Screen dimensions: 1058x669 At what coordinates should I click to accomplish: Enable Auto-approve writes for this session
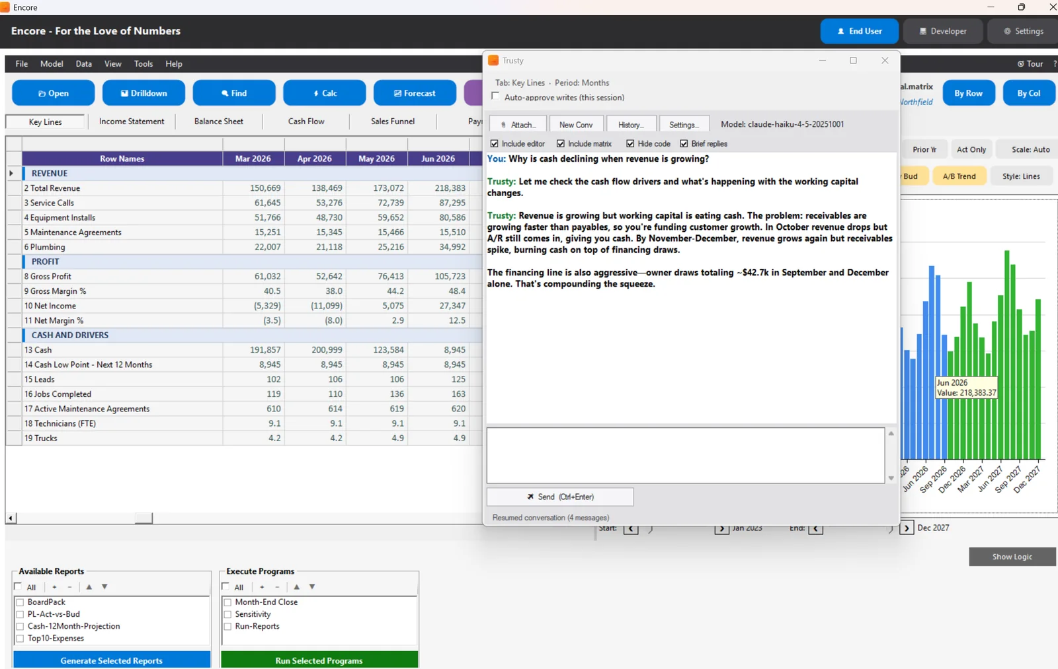[495, 96]
